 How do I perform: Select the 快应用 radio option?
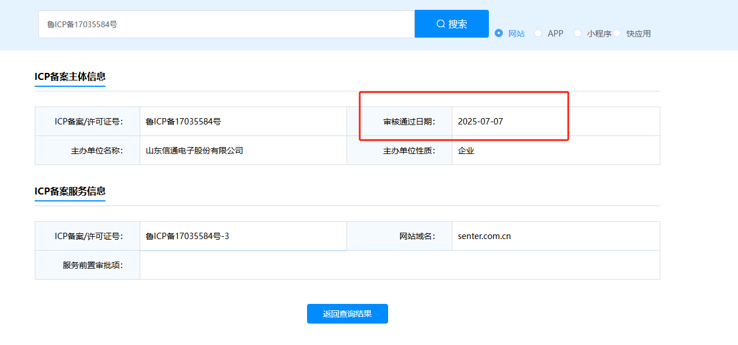[x=617, y=33]
